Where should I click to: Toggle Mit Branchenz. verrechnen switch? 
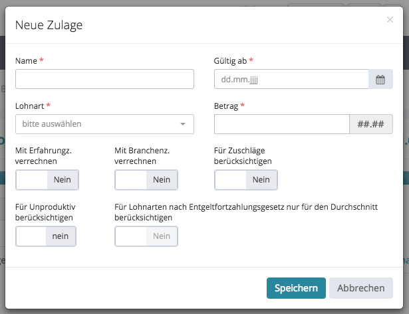146,180
